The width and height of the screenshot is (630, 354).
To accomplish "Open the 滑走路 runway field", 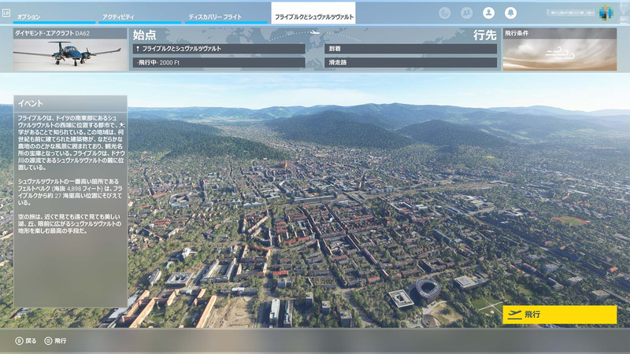I will click(410, 62).
